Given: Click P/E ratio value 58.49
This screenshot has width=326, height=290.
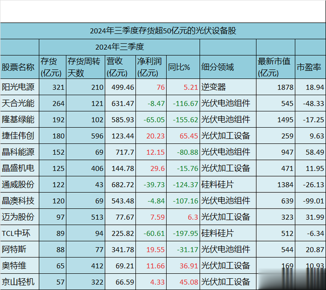Looking at the screenshot, I should click(315, 152).
